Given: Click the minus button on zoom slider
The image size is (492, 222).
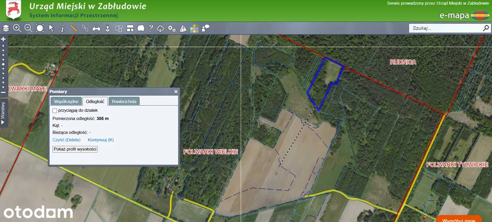Looking at the screenshot, I should (3, 93).
